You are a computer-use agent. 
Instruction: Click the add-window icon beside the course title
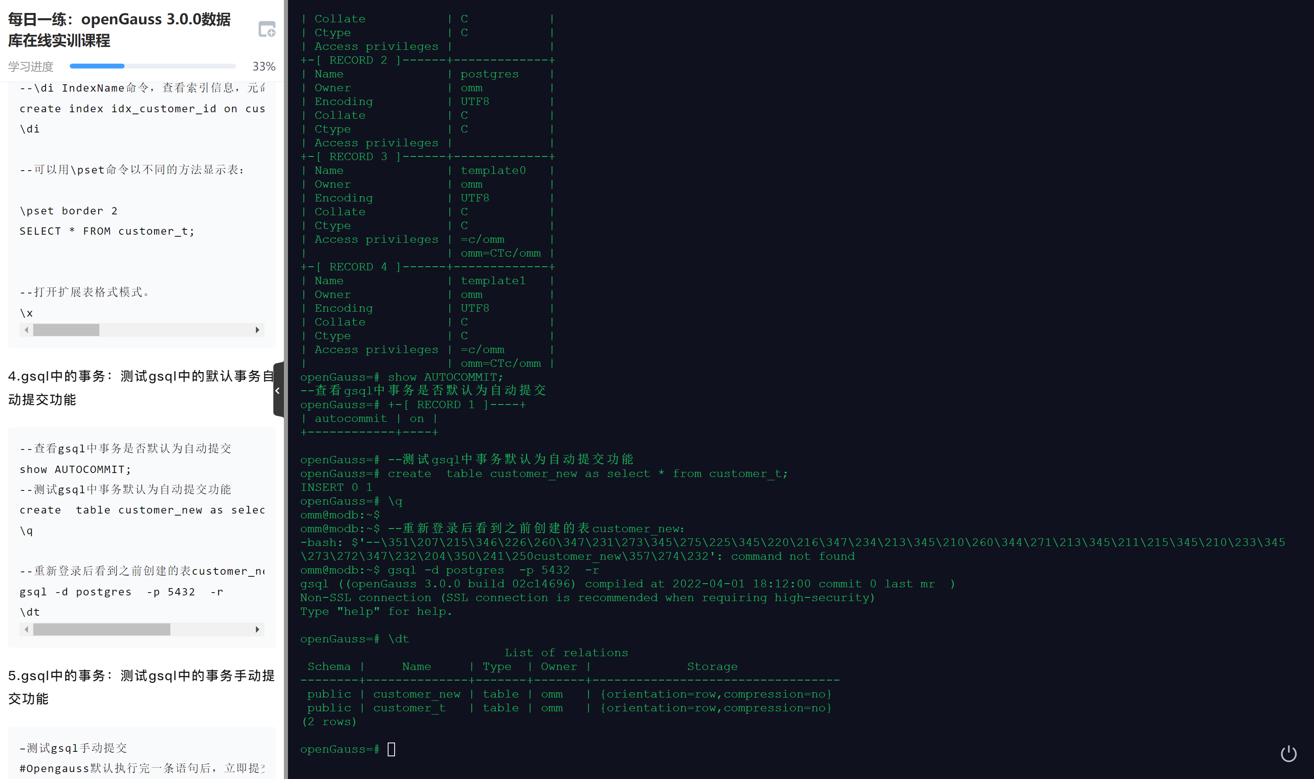click(x=267, y=30)
